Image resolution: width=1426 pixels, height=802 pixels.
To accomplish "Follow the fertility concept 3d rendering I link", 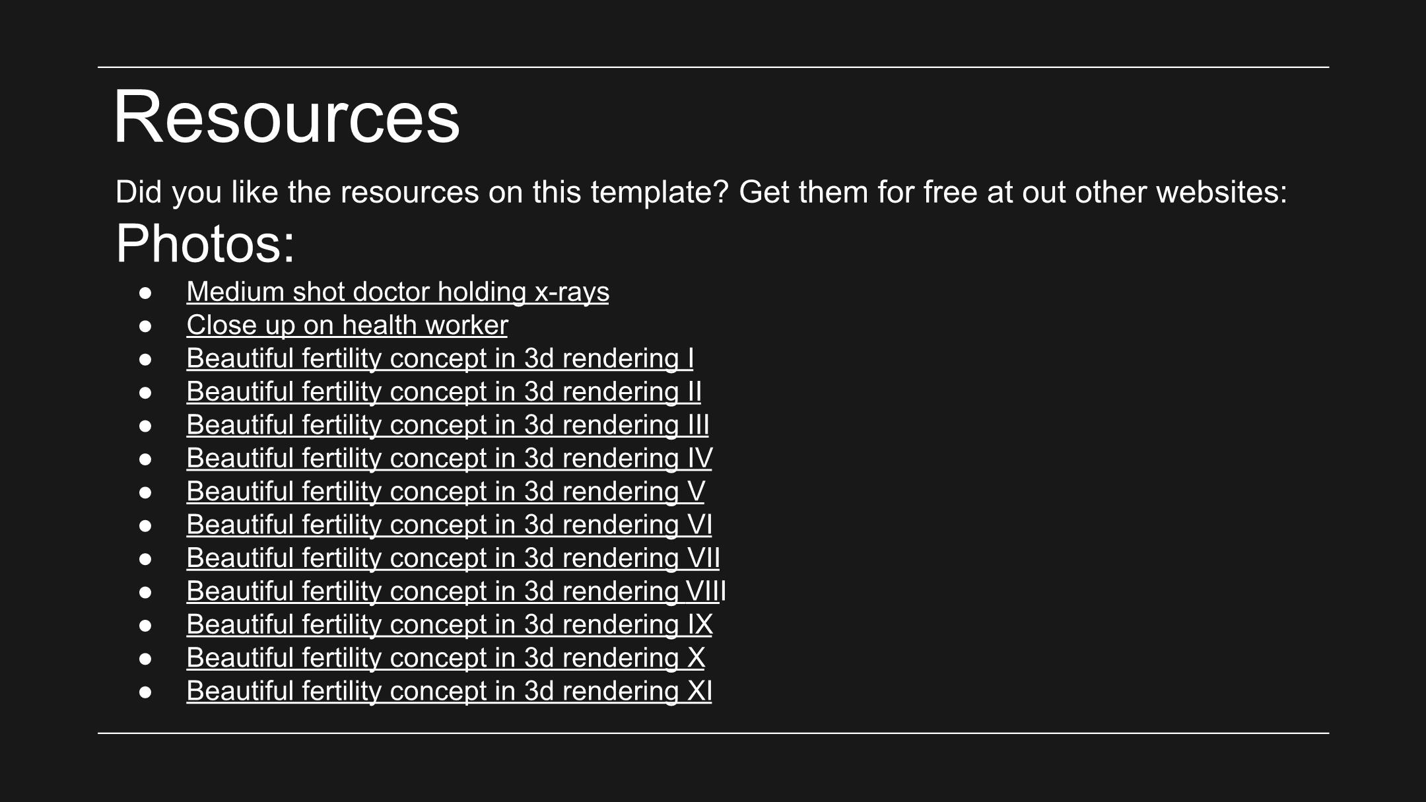I will coord(440,358).
